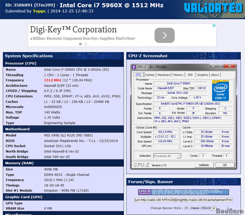Open the Change Banner Style dropdown
This screenshot has height=215, width=245.
point(200,208)
